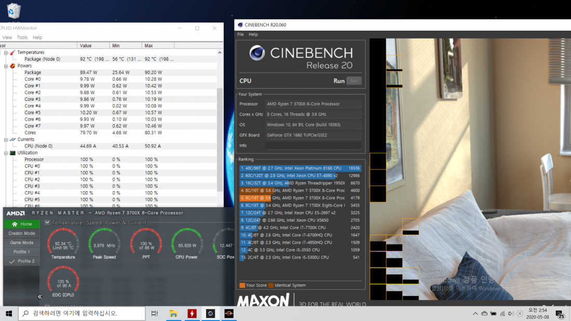Switch to Game Mode in Ryzen Master
Viewport: 571px width, 321px height.
(x=21, y=243)
